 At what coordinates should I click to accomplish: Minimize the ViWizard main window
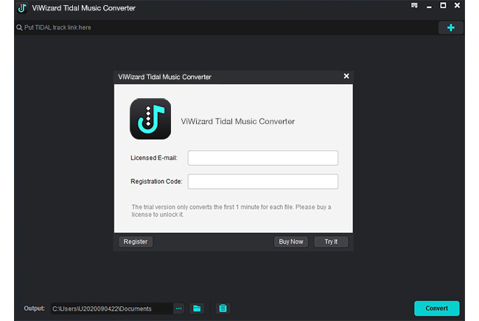coord(429,6)
